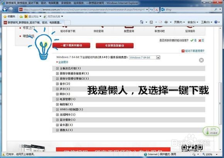
Task: Click the 37°C CPU temperature widget
Action: 211,131
